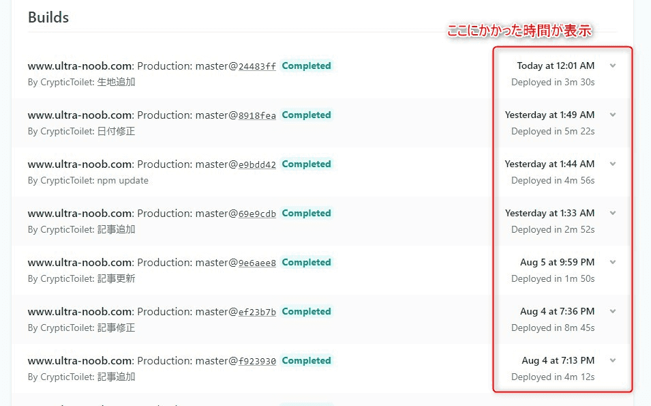Expand the Aug 4 at 7:13 PM build
Image resolution: width=651 pixels, height=406 pixels.
tap(613, 360)
